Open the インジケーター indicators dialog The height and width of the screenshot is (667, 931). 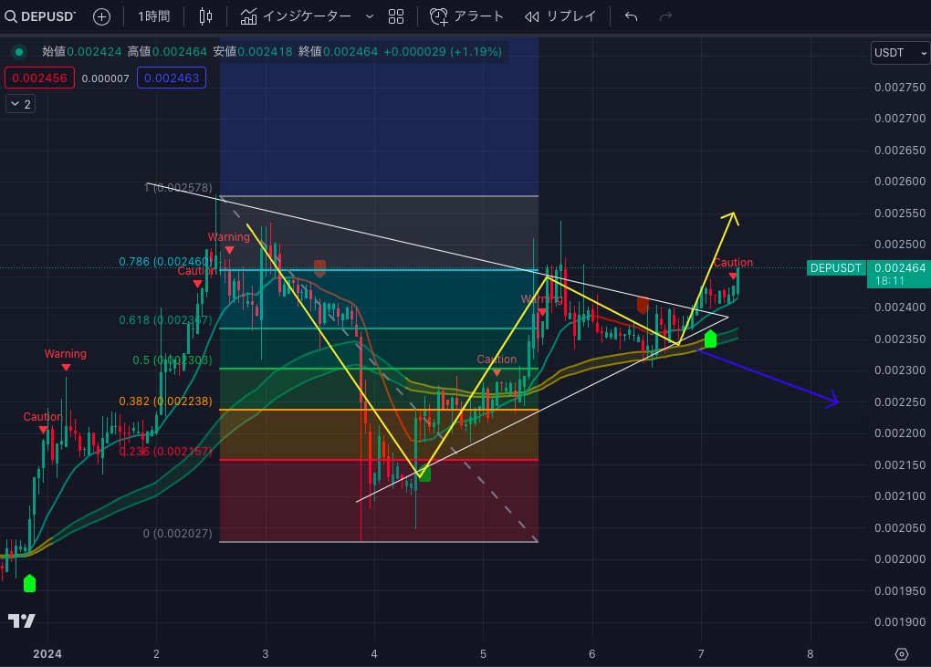[296, 16]
